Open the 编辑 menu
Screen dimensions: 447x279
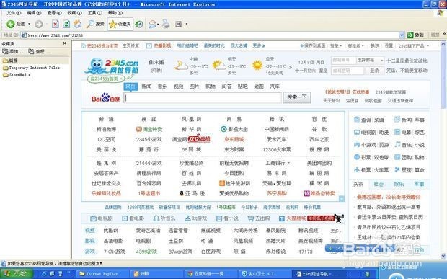pyautogui.click(x=34, y=13)
